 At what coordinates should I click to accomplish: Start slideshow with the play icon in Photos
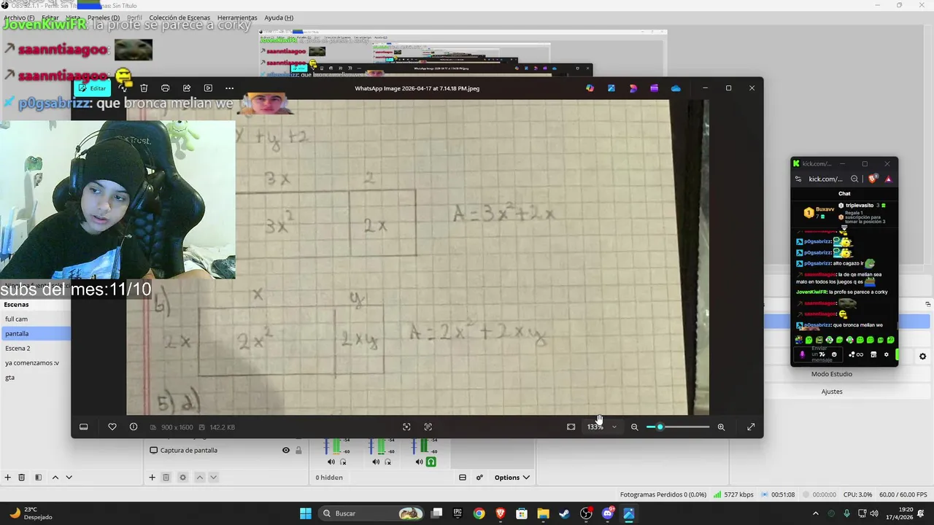208,88
